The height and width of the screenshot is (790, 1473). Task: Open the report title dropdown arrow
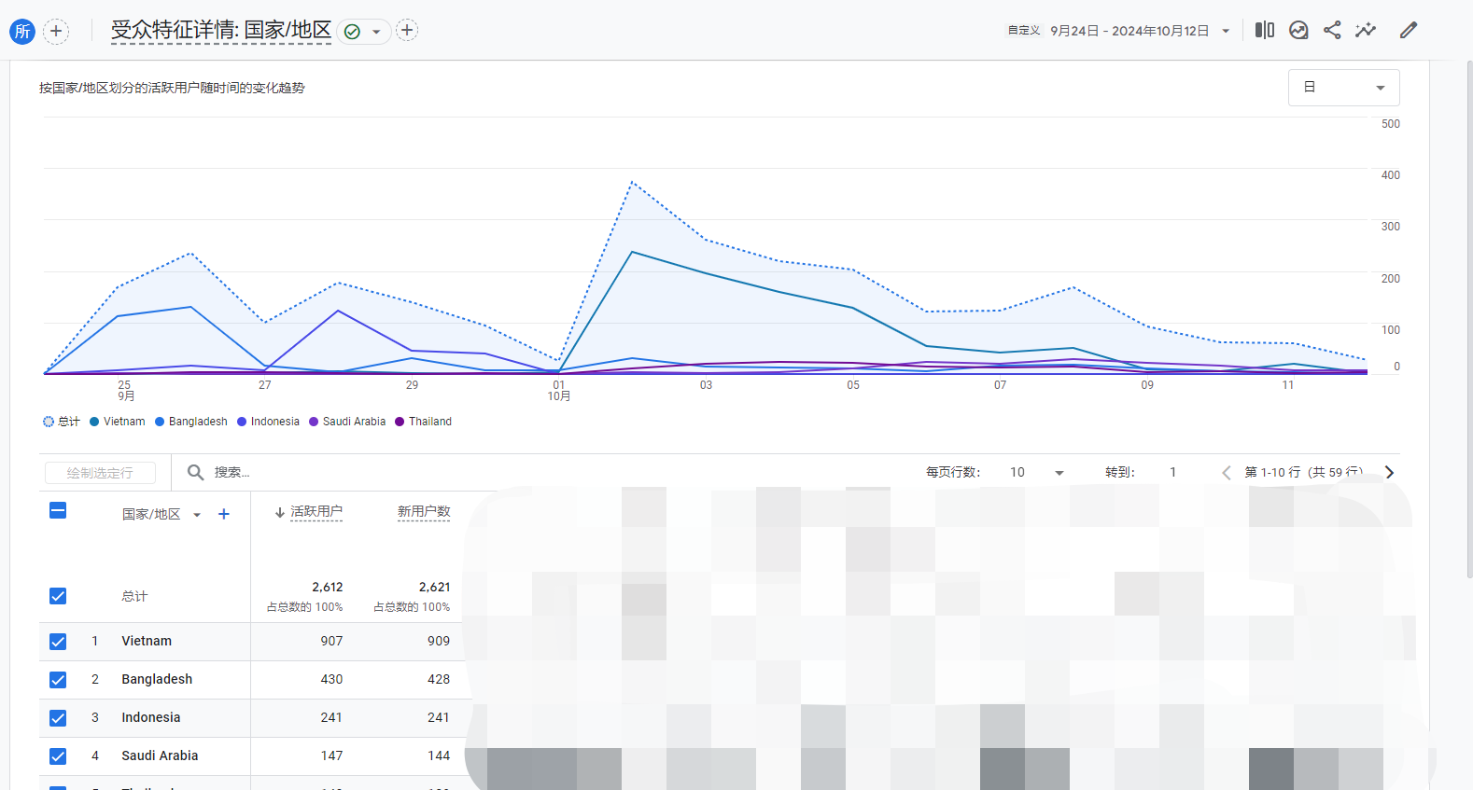tap(376, 32)
